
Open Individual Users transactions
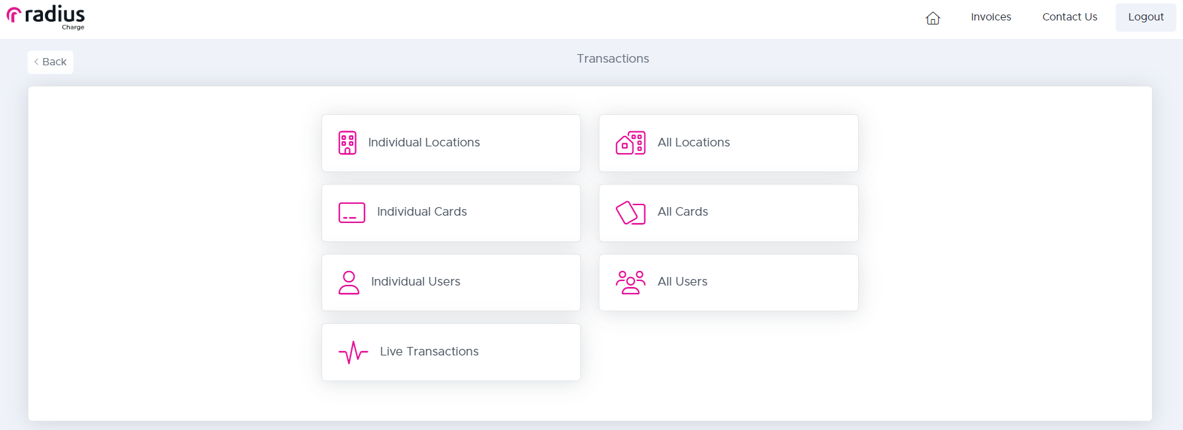(x=451, y=283)
